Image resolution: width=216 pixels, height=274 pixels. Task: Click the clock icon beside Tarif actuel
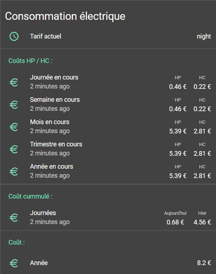click(14, 37)
